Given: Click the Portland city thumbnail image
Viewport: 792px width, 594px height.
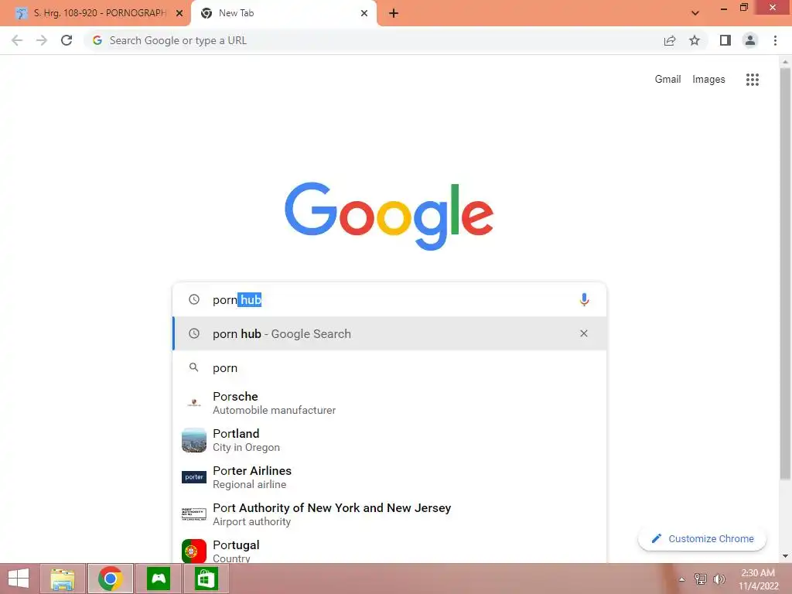Looking at the screenshot, I should [194, 440].
